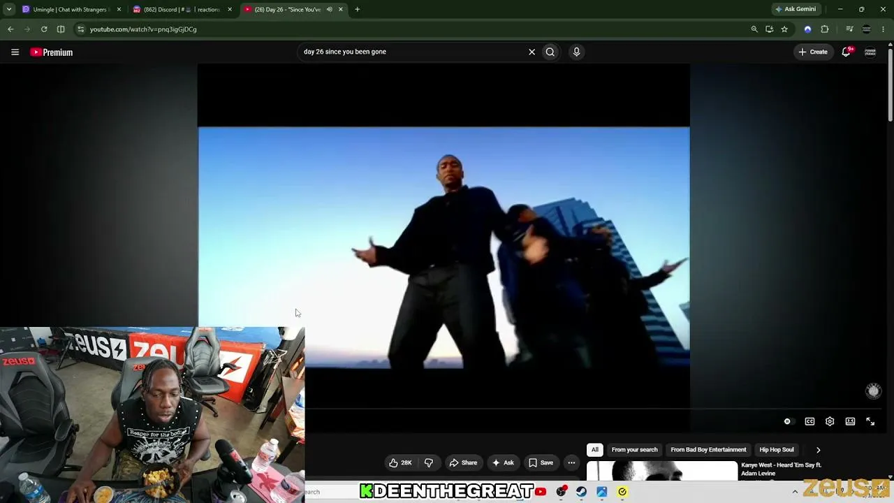894x503 pixels.
Task: Open Kanye West Heard 'Em Say video
Action: 781,469
